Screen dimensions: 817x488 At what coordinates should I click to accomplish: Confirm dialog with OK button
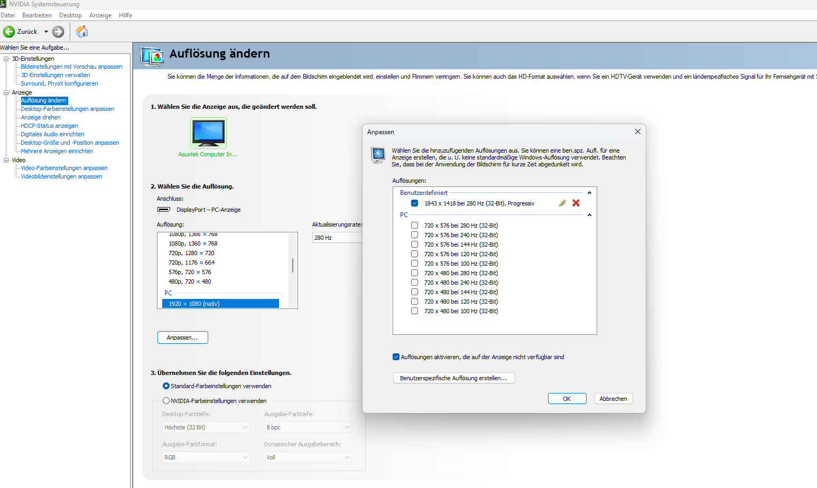567,399
